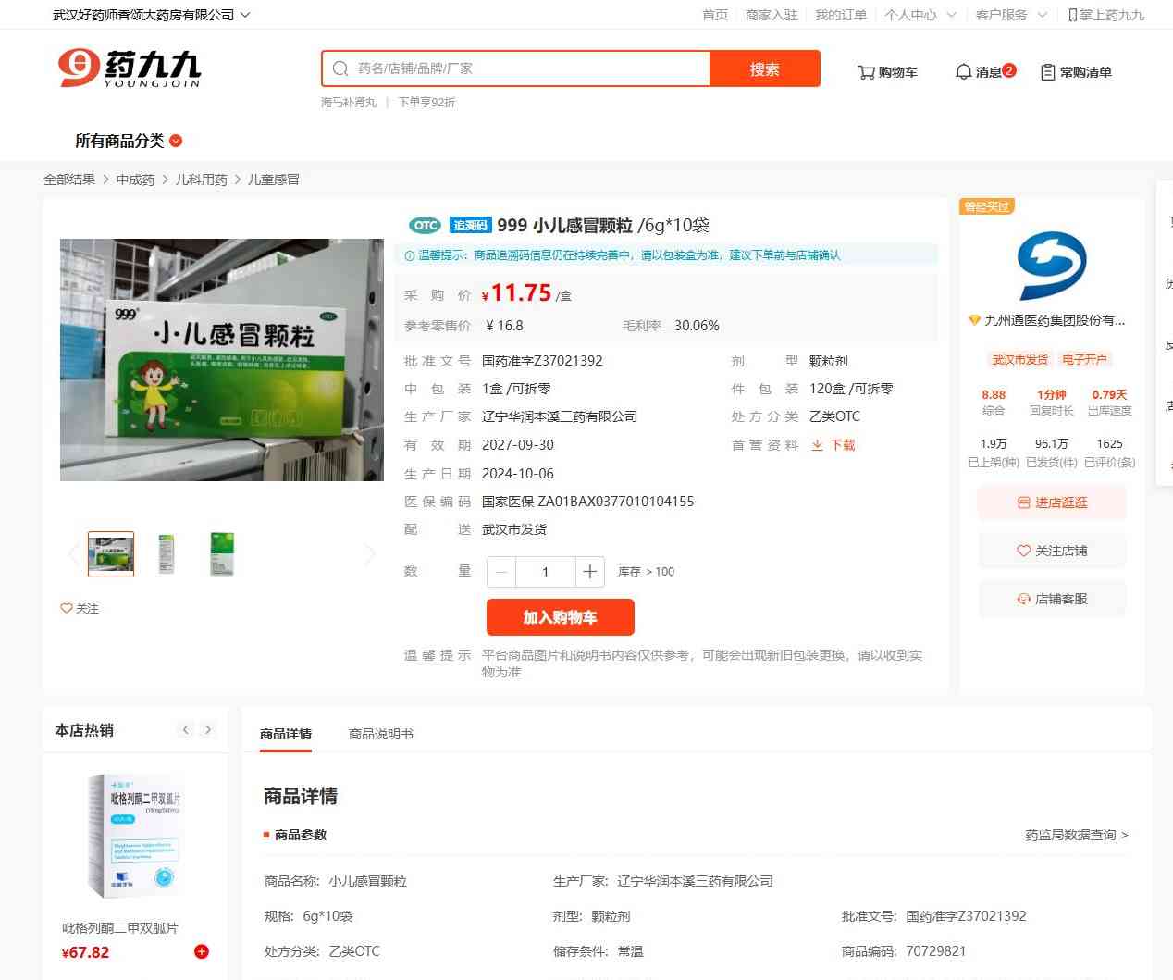The image size is (1173, 980).
Task: Toggle 关注 favorite under product image
Action: [80, 608]
